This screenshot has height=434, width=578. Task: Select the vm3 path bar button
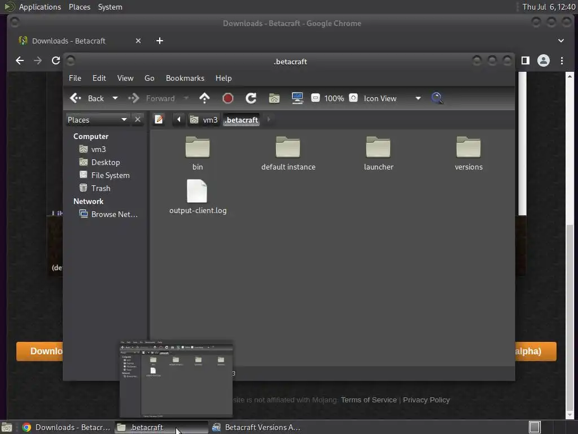204,120
